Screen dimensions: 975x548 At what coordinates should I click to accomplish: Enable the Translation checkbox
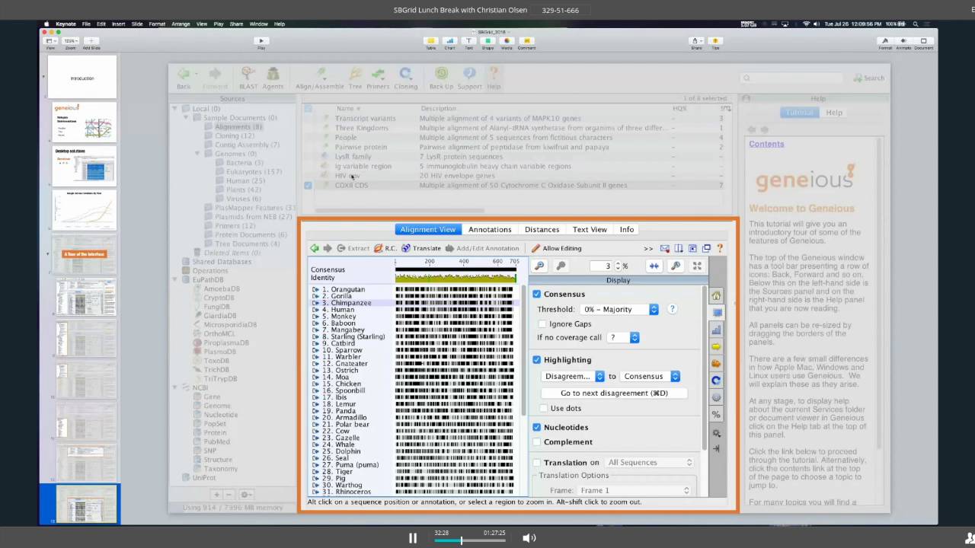(537, 462)
